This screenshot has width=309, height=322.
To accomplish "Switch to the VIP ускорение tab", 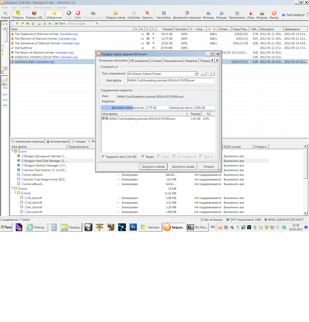I will pyautogui.click(x=139, y=61).
